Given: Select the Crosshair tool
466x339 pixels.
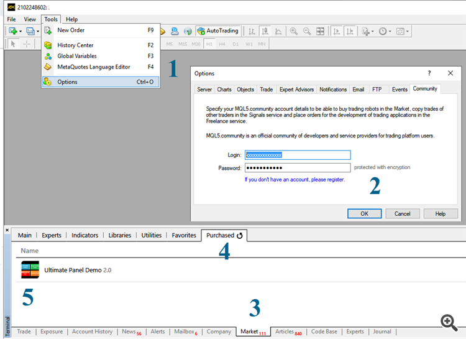Looking at the screenshot, I should tap(27, 44).
